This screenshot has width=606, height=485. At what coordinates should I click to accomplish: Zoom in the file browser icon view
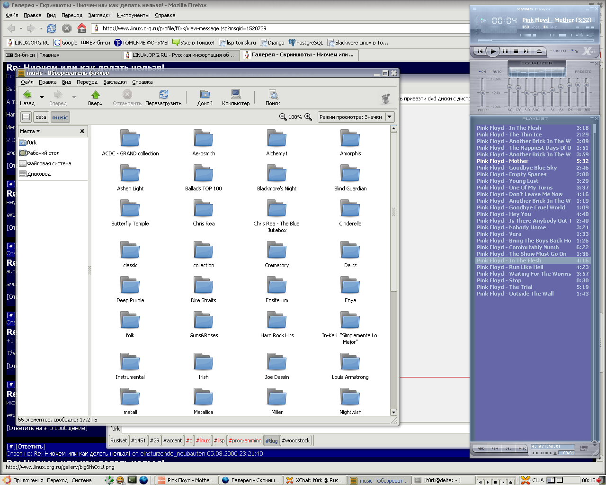308,117
